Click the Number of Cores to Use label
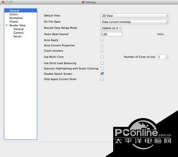The image size is (178, 157). pos(140,57)
